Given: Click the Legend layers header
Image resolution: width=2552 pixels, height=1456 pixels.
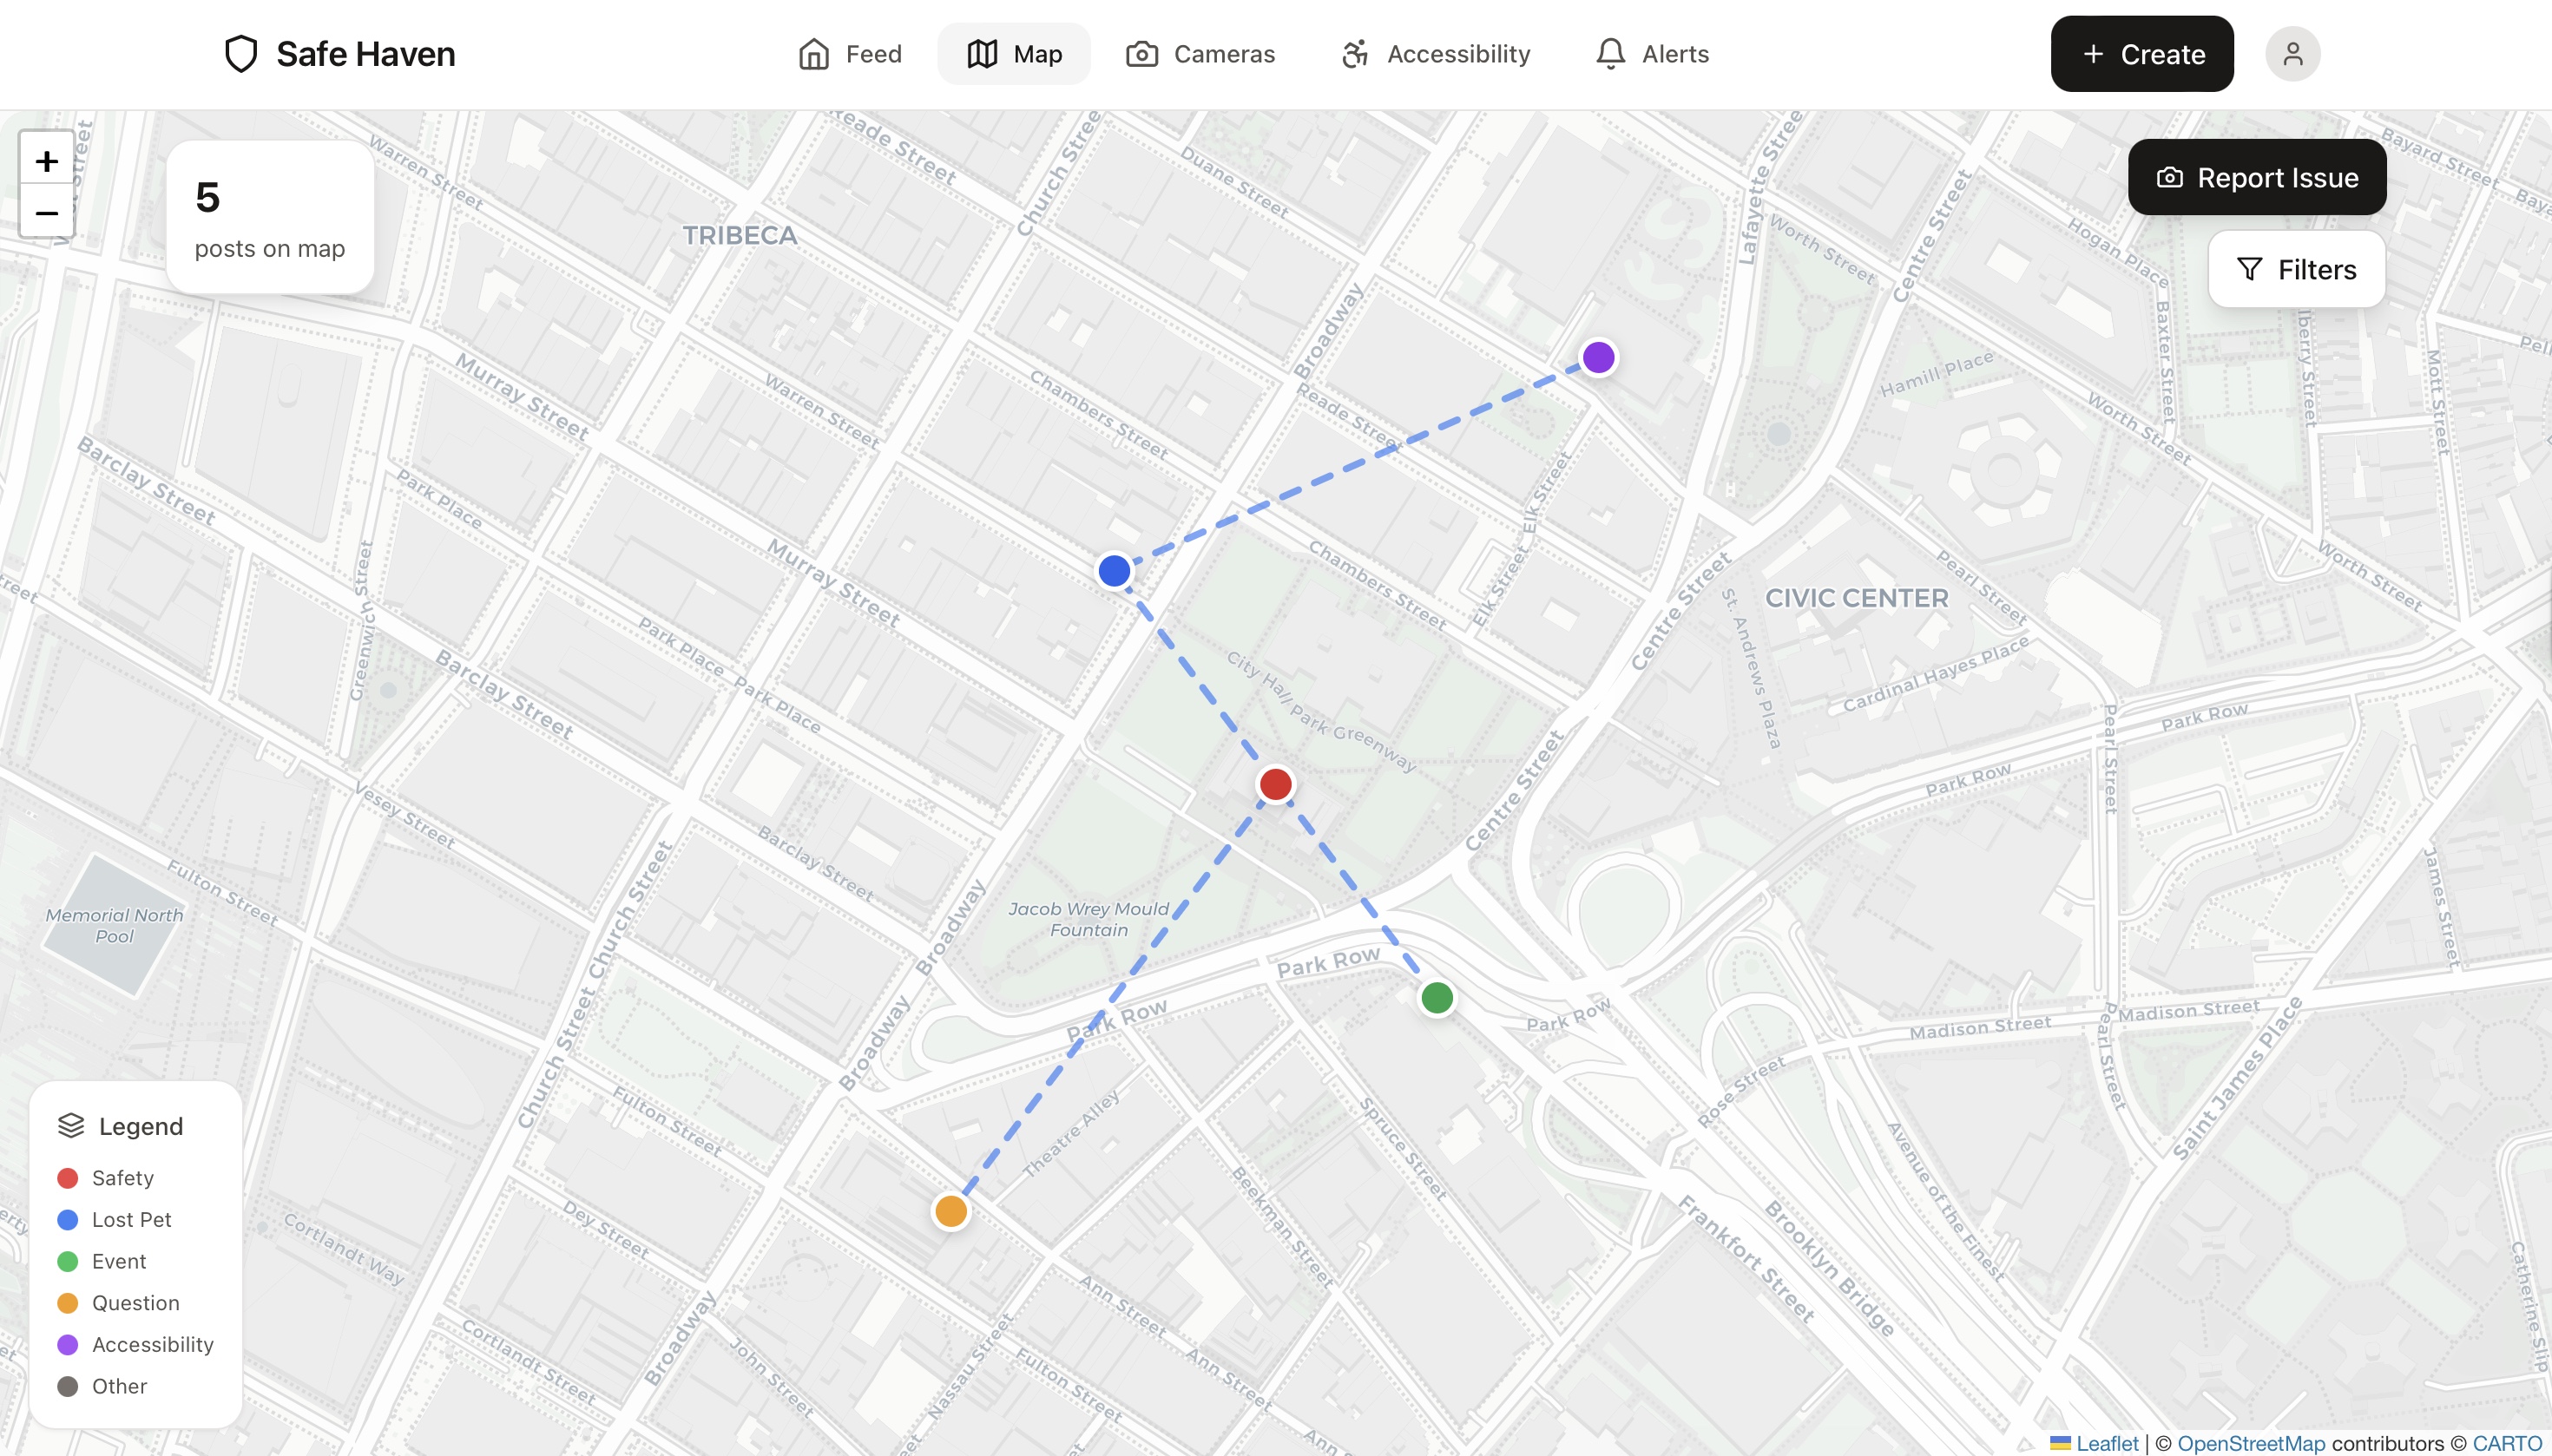Looking at the screenshot, I should click(x=122, y=1126).
